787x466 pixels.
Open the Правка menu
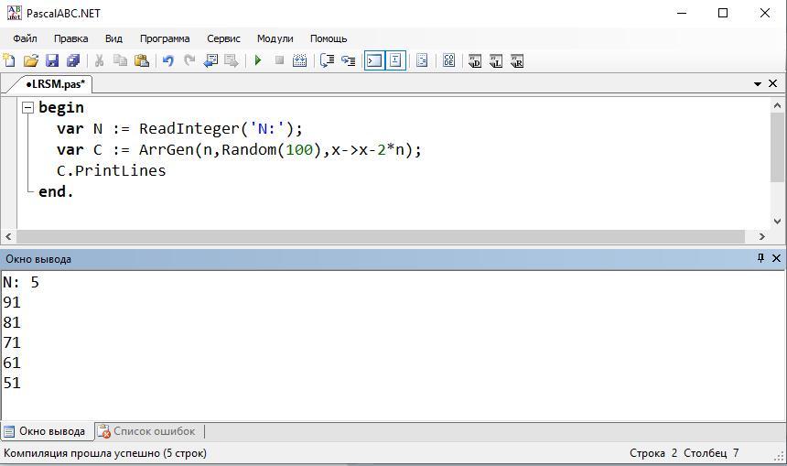(70, 38)
